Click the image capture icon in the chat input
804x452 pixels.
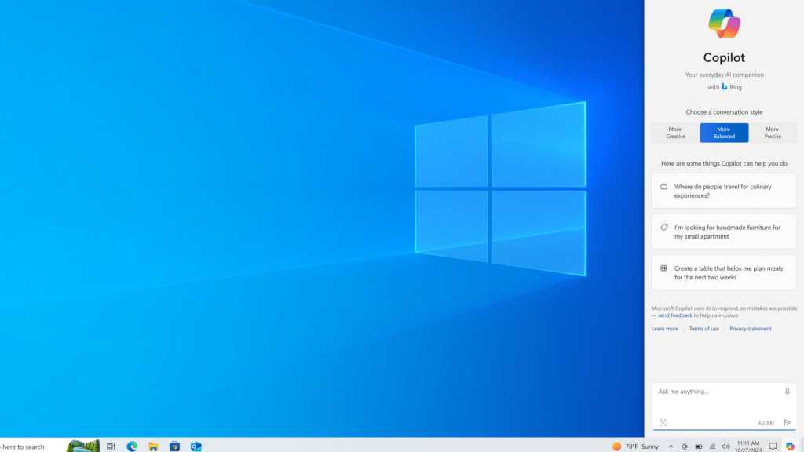(x=663, y=422)
